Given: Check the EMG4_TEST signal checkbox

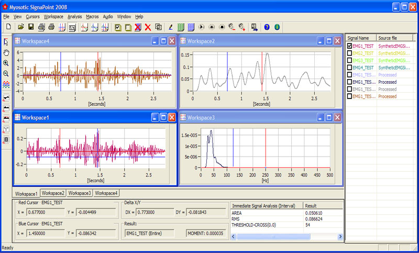Looking at the screenshot, I should 349,68.
